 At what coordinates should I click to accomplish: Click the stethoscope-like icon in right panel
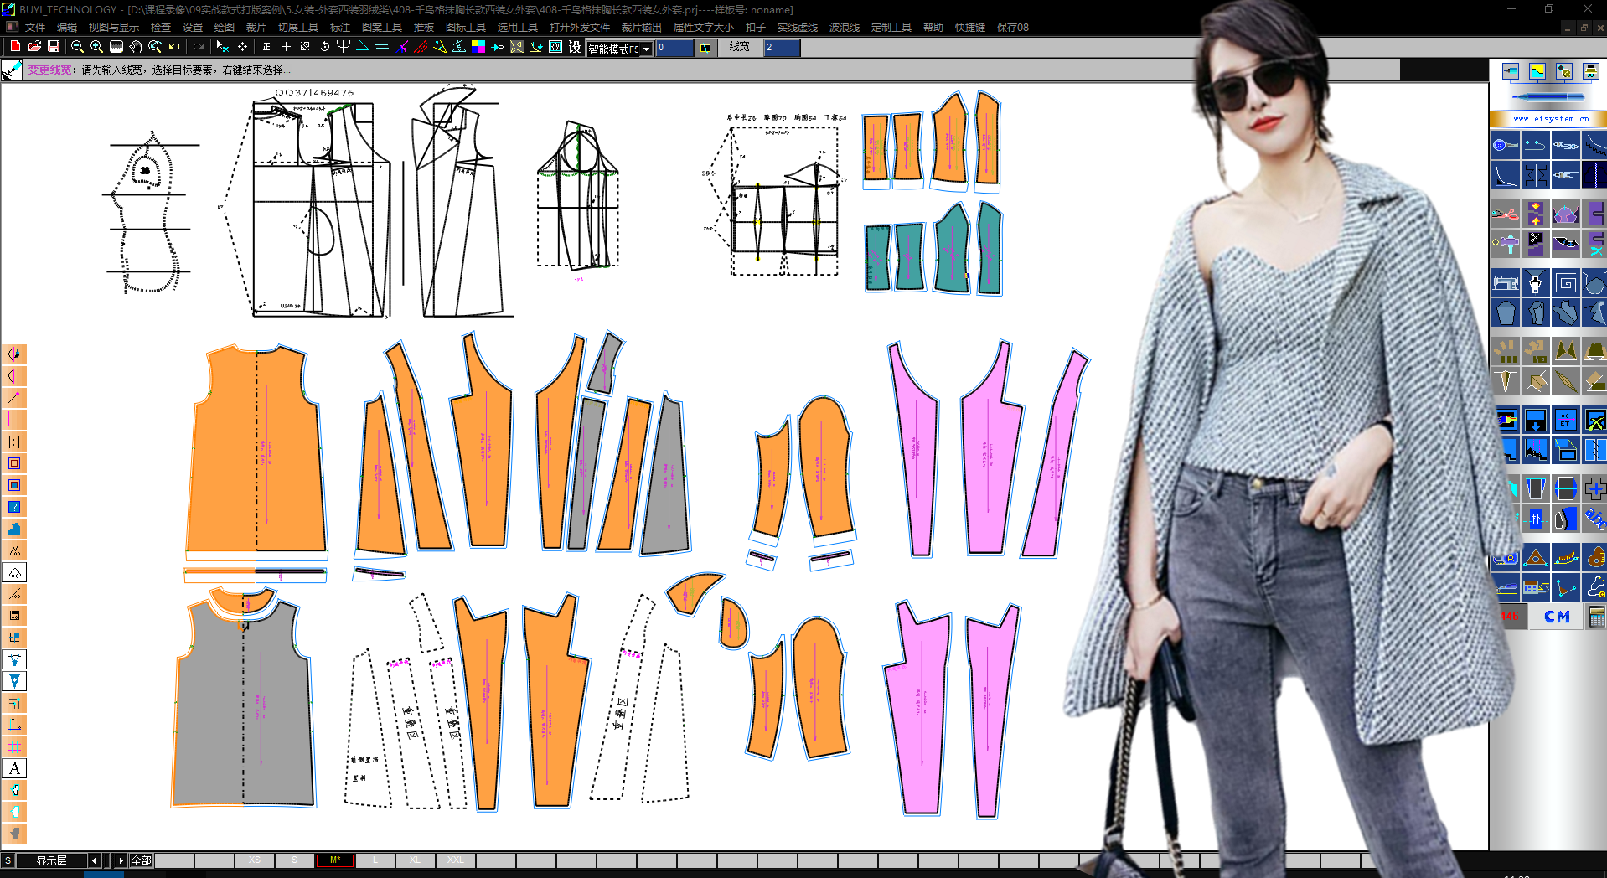(1594, 588)
